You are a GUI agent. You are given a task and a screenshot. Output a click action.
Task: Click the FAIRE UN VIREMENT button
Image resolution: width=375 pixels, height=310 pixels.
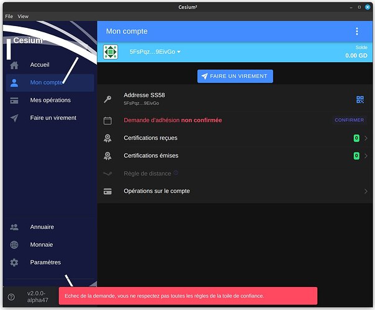[x=235, y=76]
